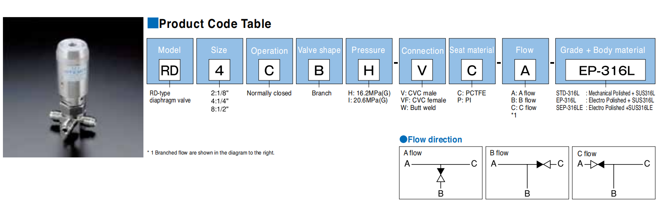
Task: Click the Valve shape code box B
Action: (x=319, y=70)
